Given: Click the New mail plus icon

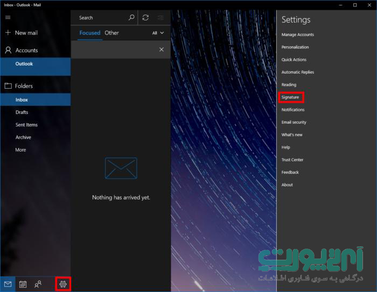Looking at the screenshot, I should tap(8, 32).
